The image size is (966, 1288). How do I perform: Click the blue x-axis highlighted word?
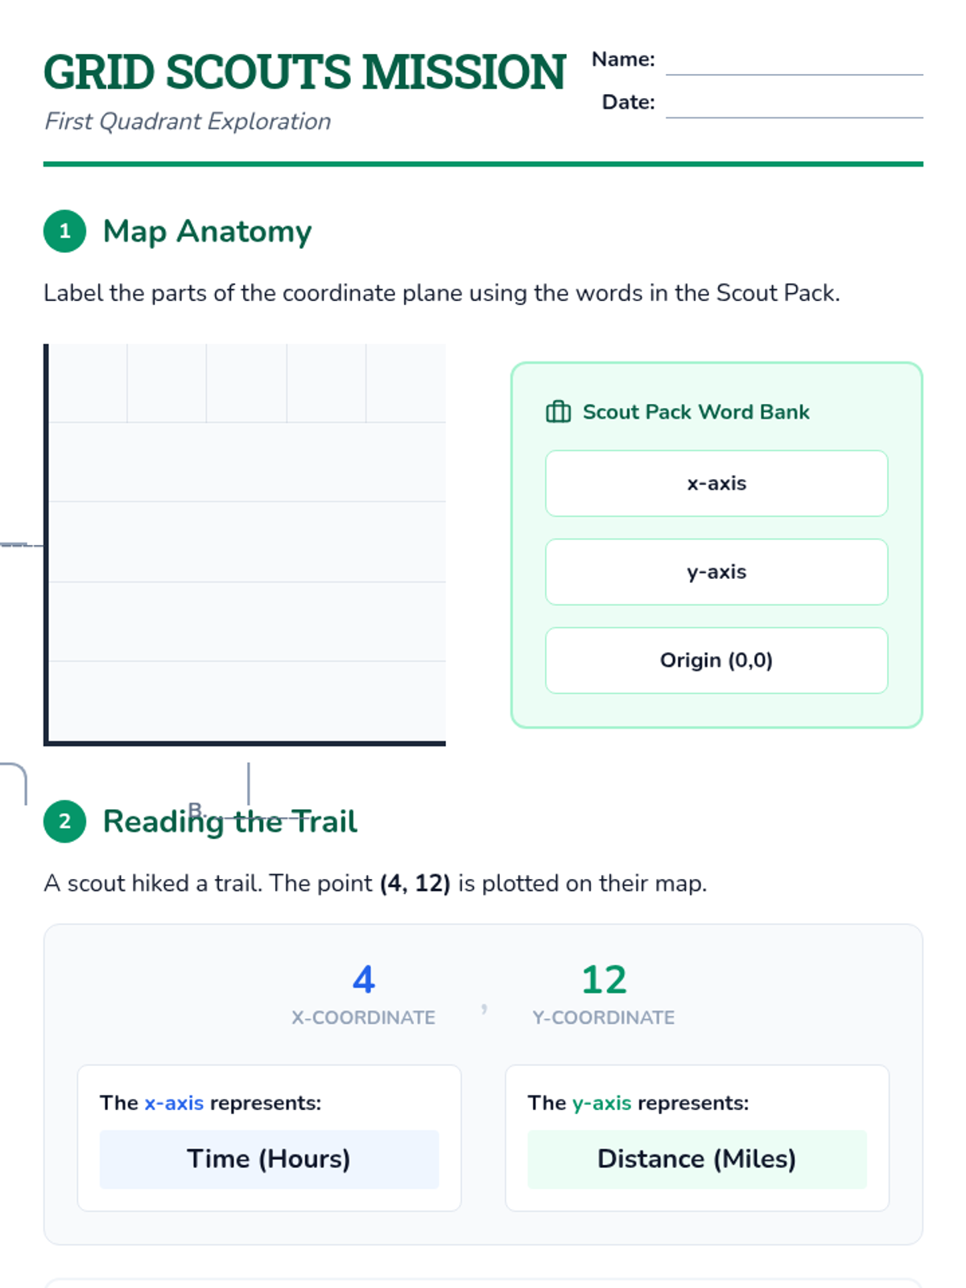[174, 1103]
